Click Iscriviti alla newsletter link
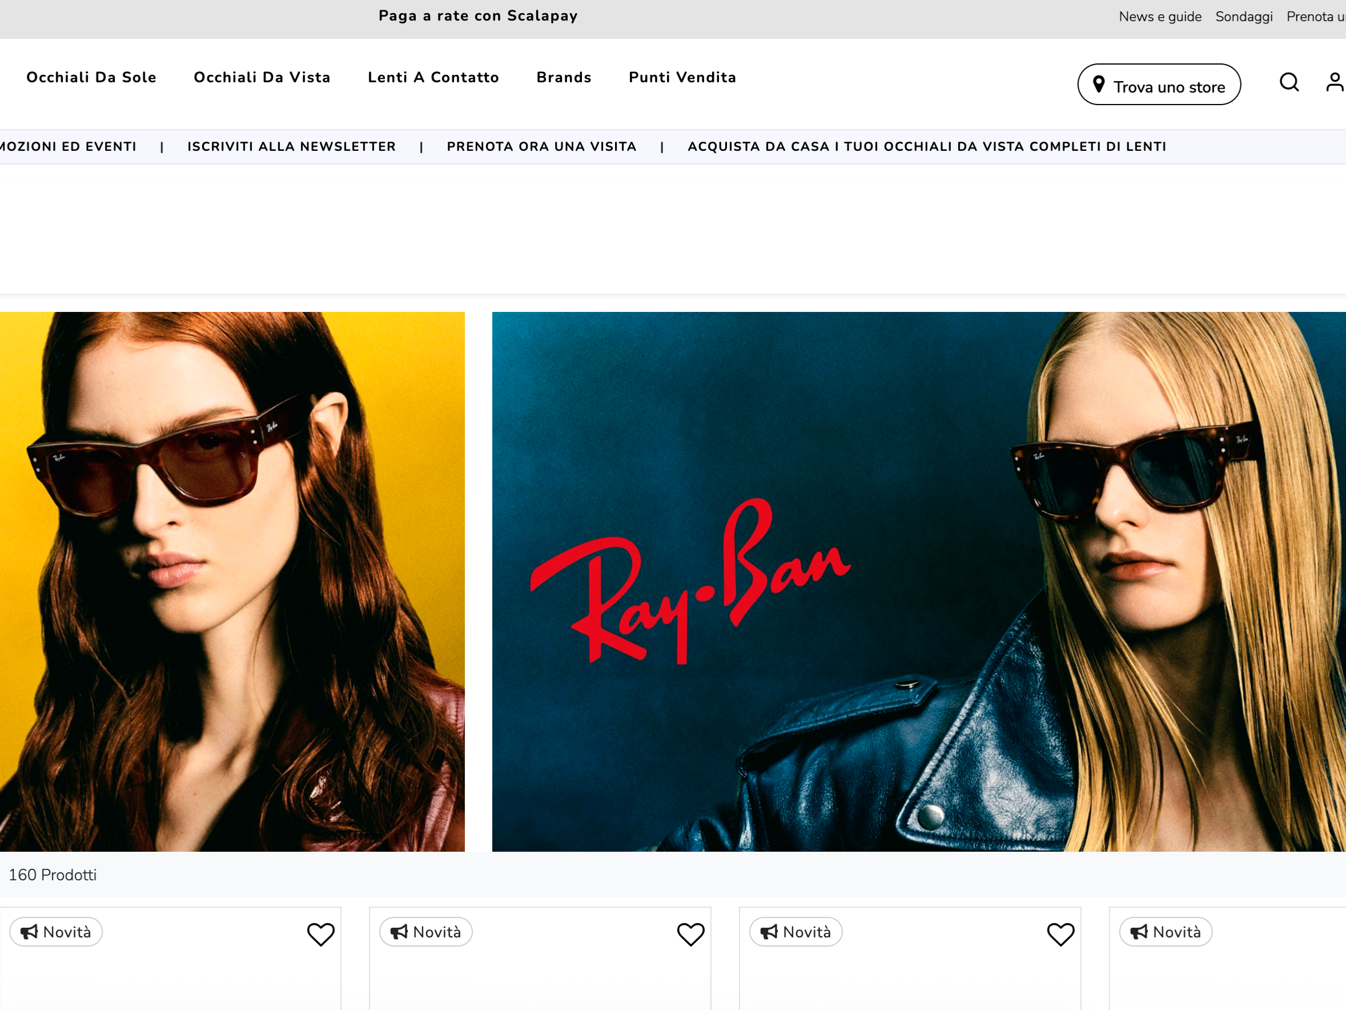The width and height of the screenshot is (1346, 1010). pyautogui.click(x=291, y=147)
